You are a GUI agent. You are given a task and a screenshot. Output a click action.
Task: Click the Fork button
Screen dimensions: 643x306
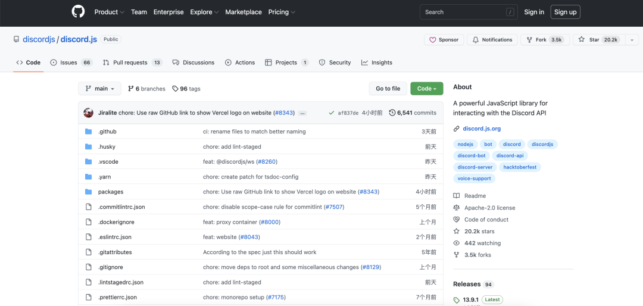pyautogui.click(x=545, y=40)
